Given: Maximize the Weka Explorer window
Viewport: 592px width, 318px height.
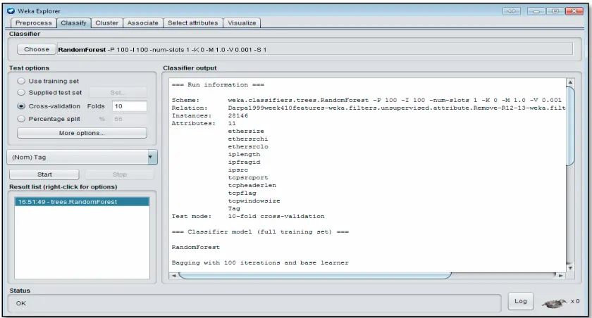Looking at the screenshot, I should 555,11.
